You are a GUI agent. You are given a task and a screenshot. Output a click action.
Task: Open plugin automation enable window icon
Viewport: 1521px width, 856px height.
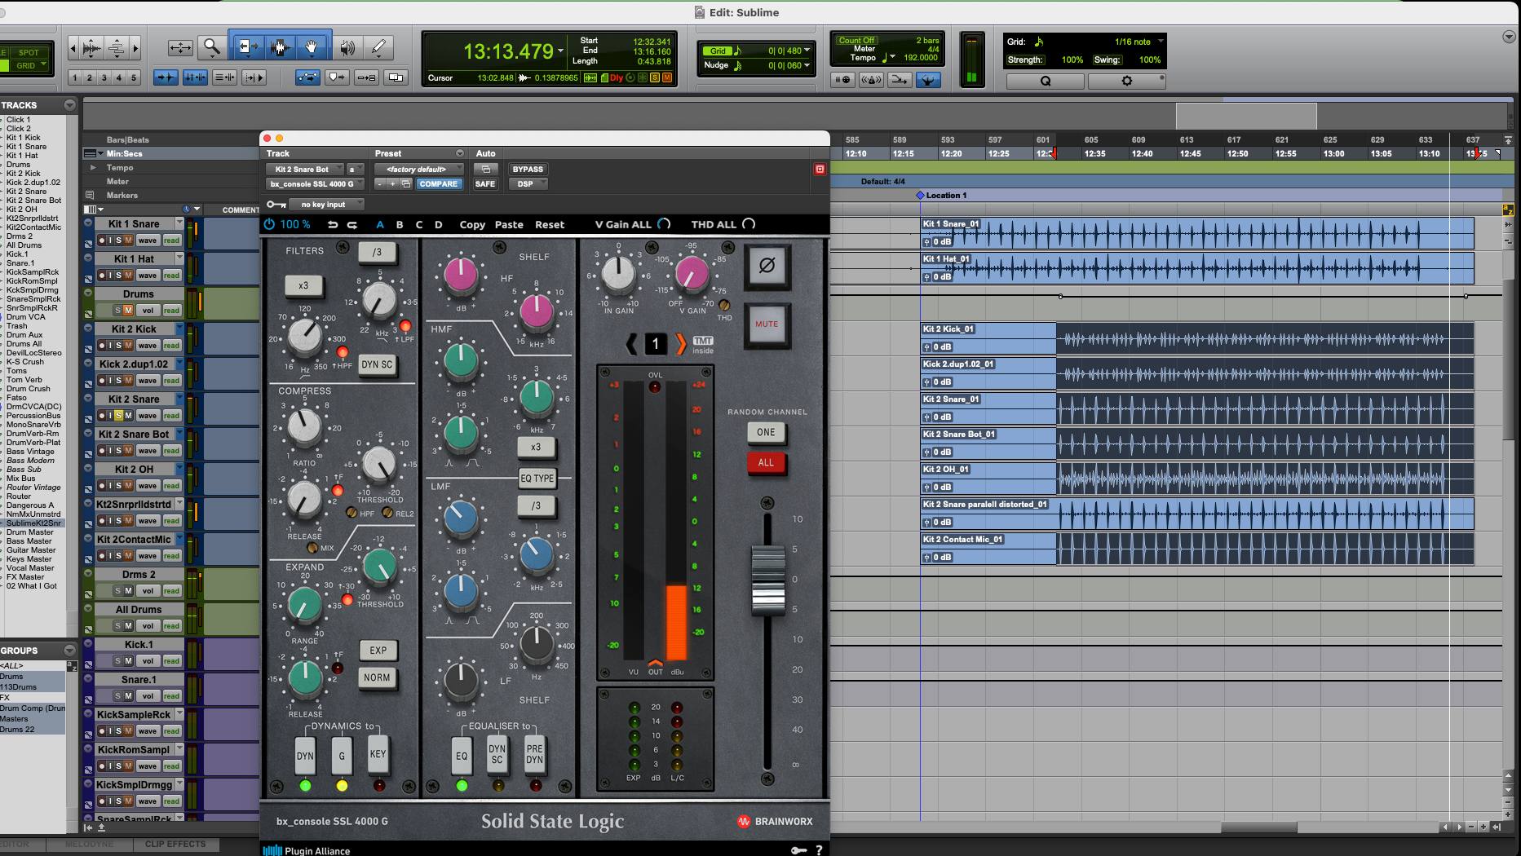485,169
